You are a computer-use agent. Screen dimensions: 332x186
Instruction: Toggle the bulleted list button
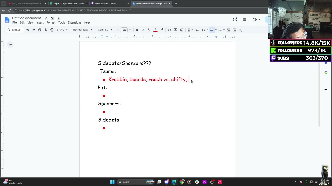coord(212,30)
